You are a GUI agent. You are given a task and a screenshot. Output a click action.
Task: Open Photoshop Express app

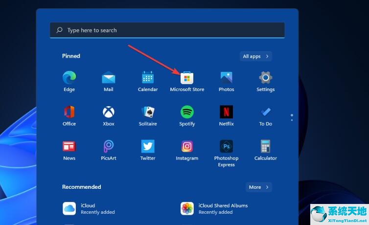227,153
